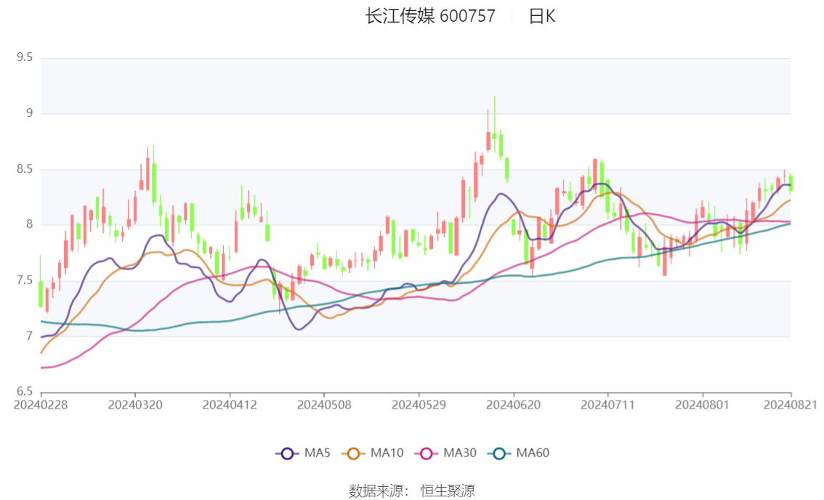Click the 20240801 date axis label

click(x=703, y=405)
